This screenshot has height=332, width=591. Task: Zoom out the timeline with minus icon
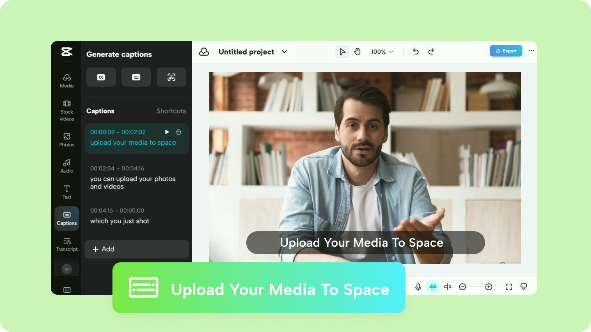coord(463,287)
